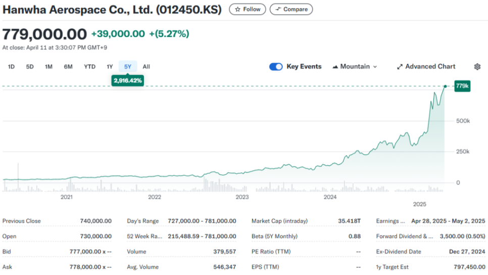Click the Hanwha Aerospace Co., Ltd. title
Image resolution: width=488 pixels, height=275 pixels.
[x=112, y=10]
